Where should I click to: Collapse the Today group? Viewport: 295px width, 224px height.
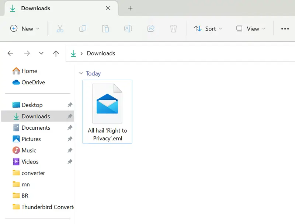[x=81, y=74]
